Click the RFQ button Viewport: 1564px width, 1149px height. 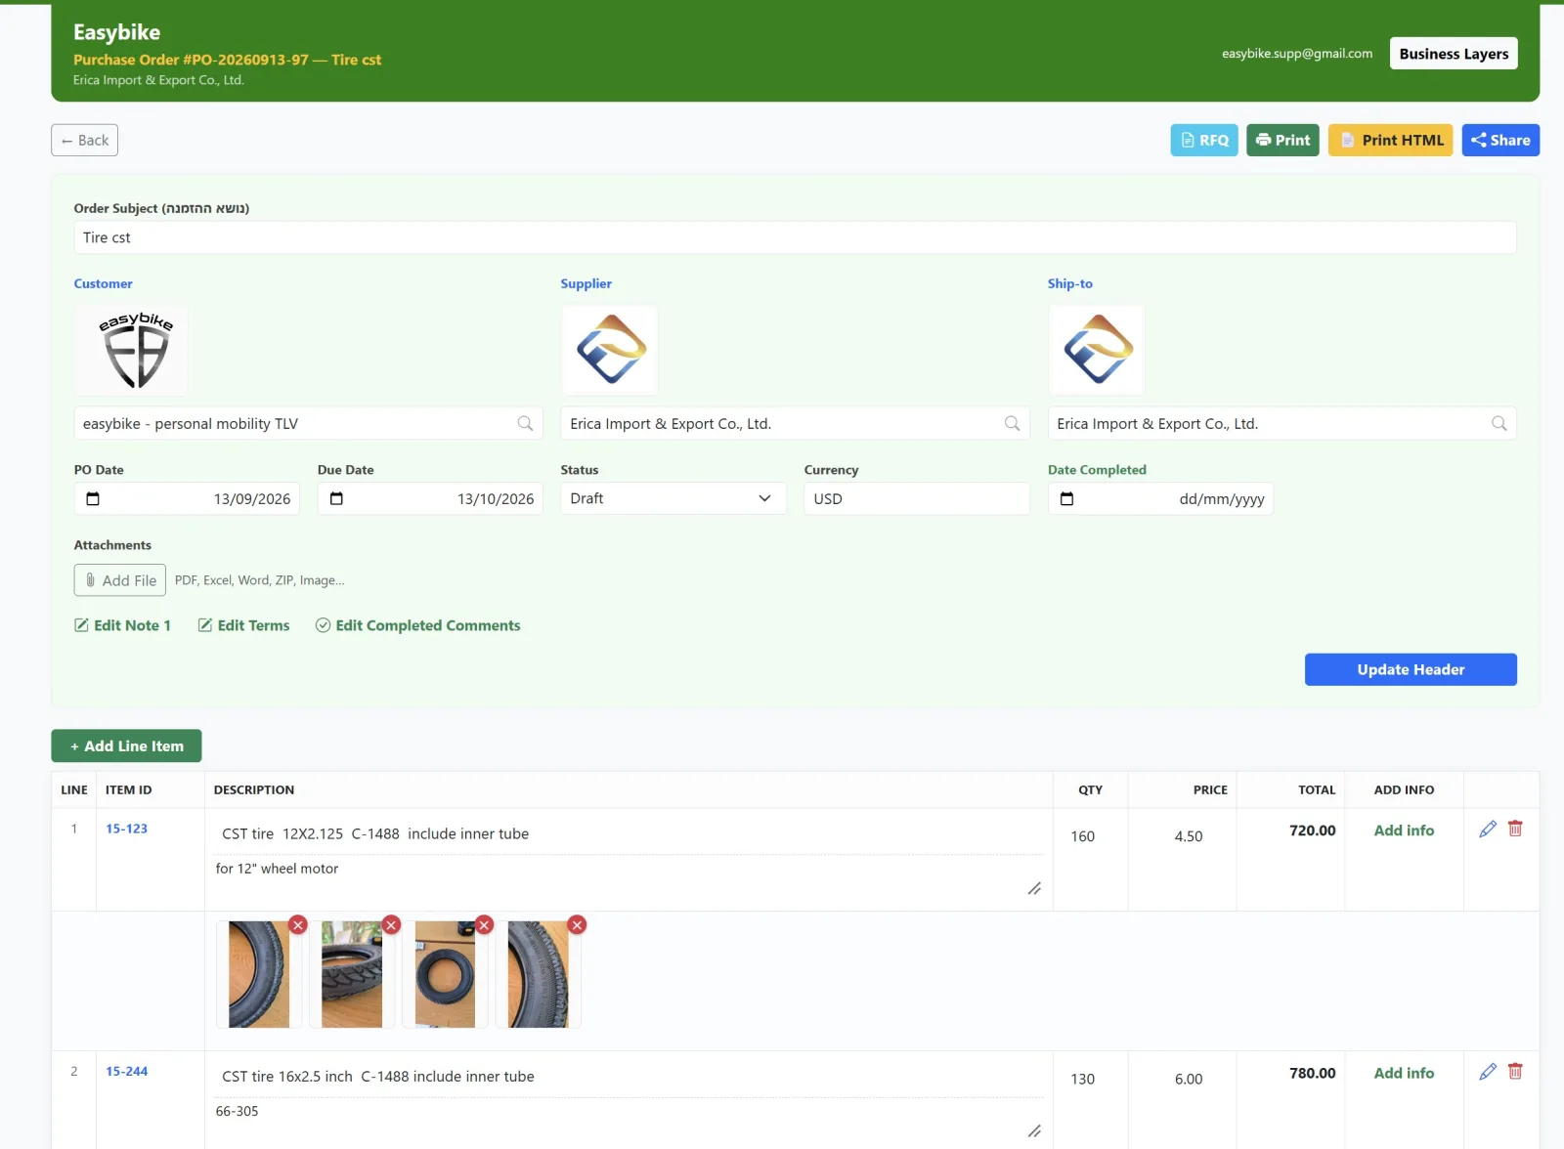coord(1204,140)
